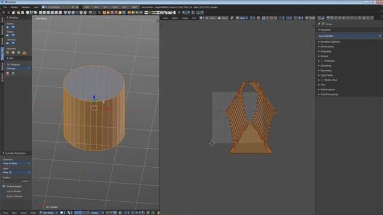Open the Mesh menu in 3D view header
The height and width of the screenshot is (215, 383).
pyautogui.click(x=34, y=213)
